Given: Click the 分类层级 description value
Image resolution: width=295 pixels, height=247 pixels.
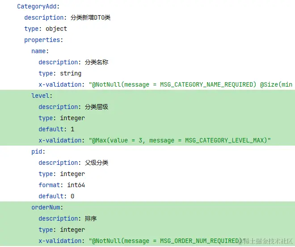Looking at the screenshot, I should [97, 107].
